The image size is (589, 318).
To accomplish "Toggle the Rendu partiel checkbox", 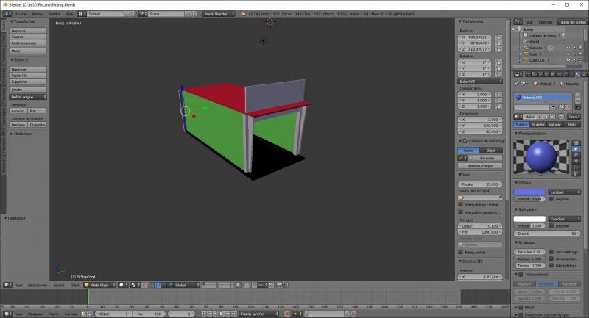I will [461, 252].
